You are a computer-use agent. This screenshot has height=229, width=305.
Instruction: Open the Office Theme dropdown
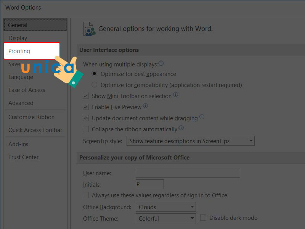166,218
